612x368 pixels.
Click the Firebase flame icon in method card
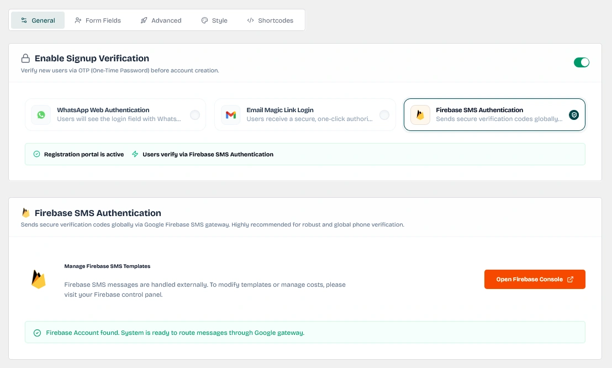click(x=420, y=115)
